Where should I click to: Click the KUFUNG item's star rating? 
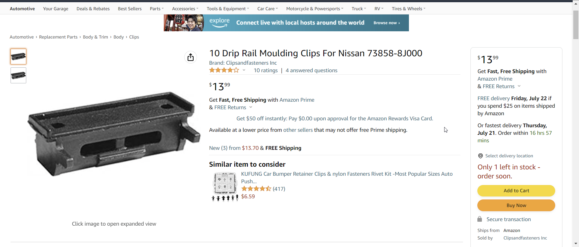click(x=256, y=189)
